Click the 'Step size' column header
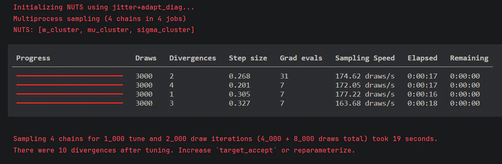The height and width of the screenshot is (164, 502). [248, 58]
